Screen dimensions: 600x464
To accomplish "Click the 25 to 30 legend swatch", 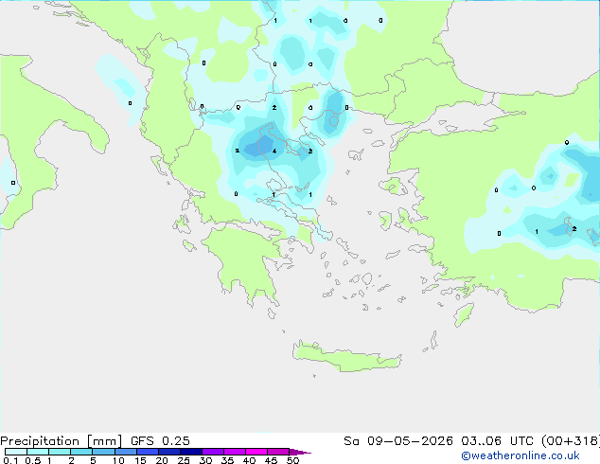I will click(191, 452).
